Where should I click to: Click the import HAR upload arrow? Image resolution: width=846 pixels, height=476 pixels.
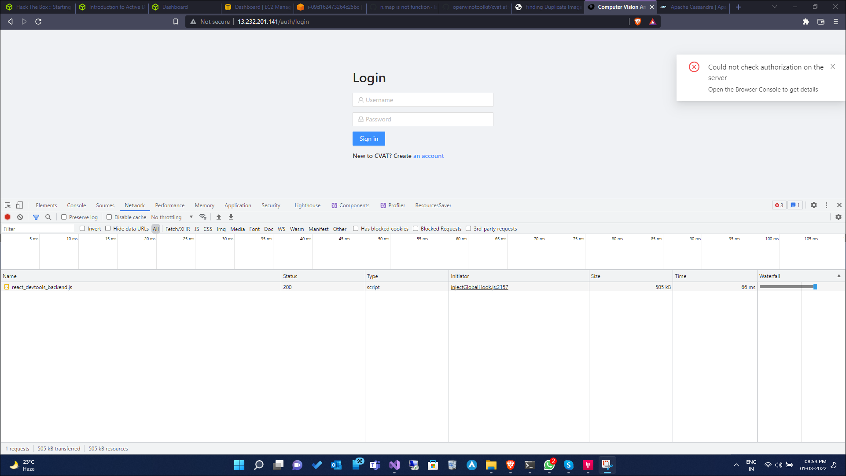pos(219,217)
